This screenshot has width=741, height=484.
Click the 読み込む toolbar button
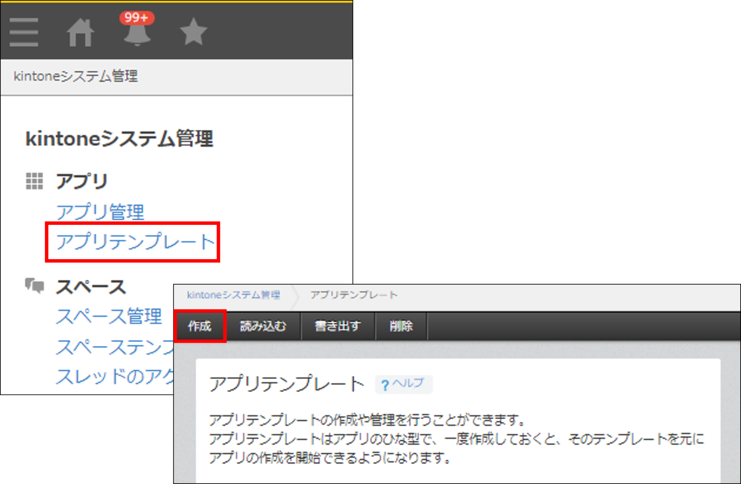263,326
